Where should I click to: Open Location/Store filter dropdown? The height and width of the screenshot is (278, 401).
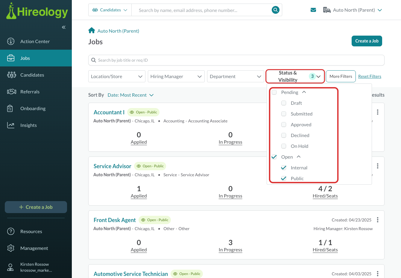point(117,76)
